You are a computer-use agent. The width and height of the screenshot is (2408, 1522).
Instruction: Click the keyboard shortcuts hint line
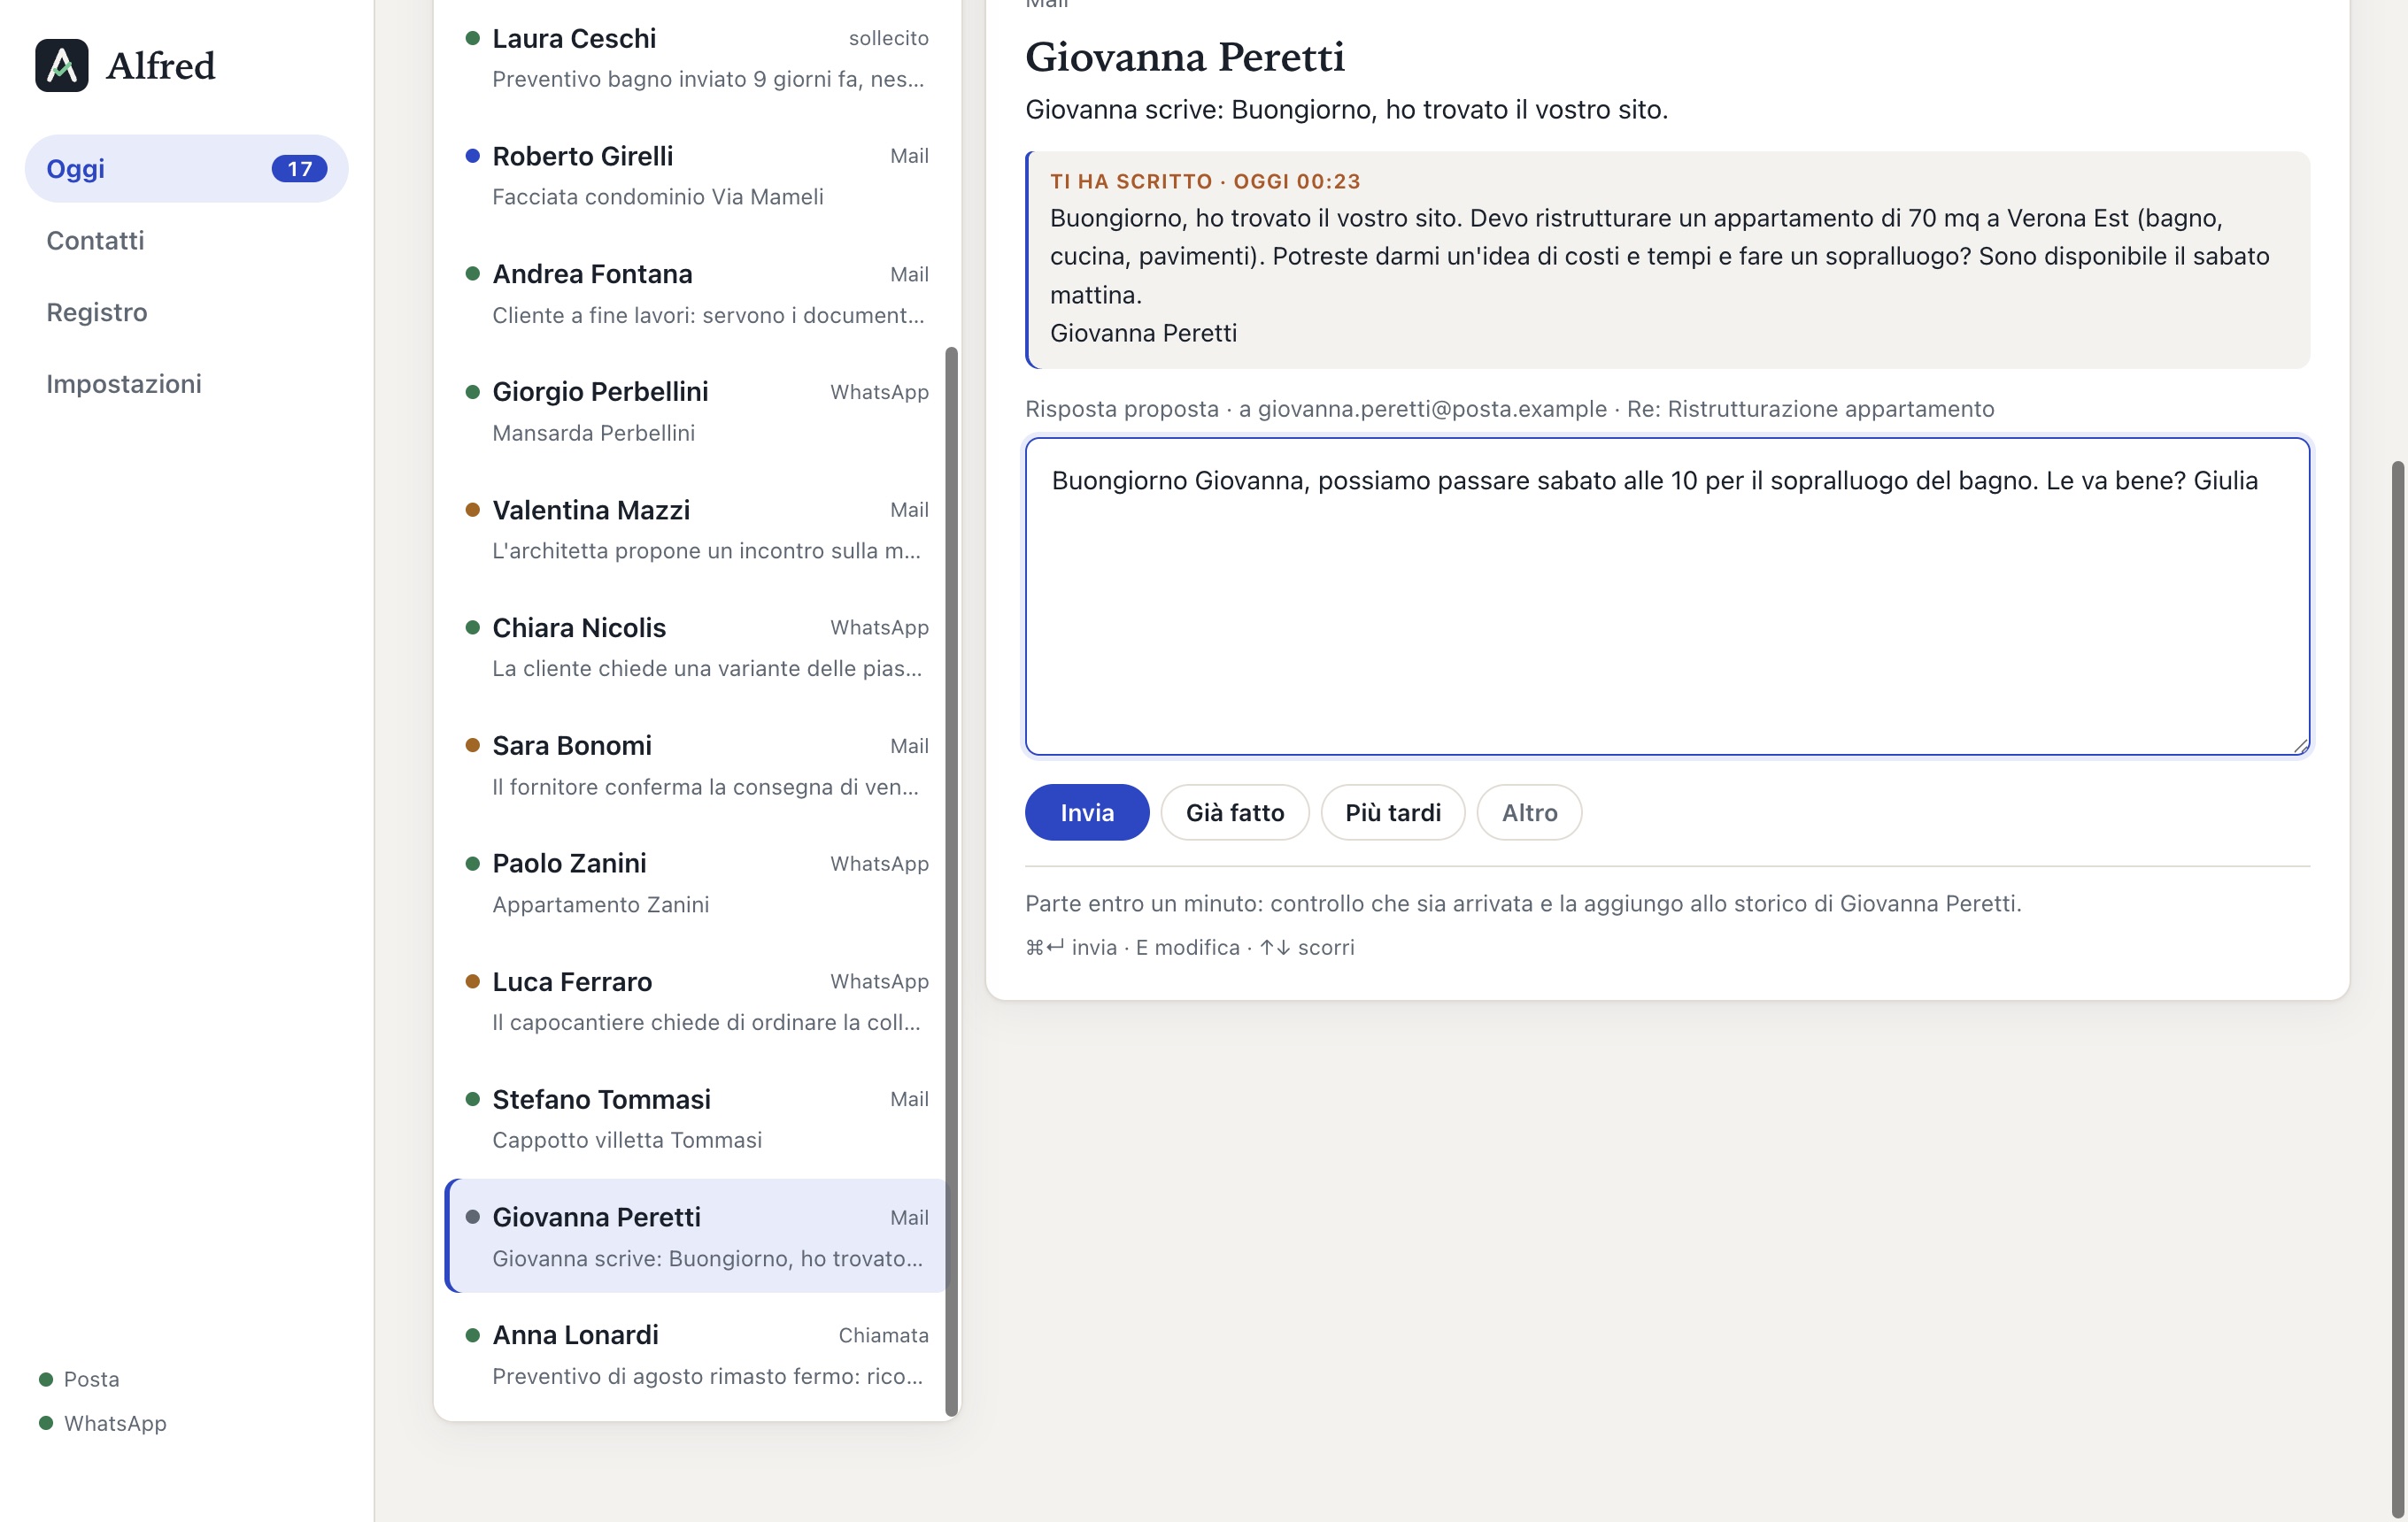(1189, 948)
